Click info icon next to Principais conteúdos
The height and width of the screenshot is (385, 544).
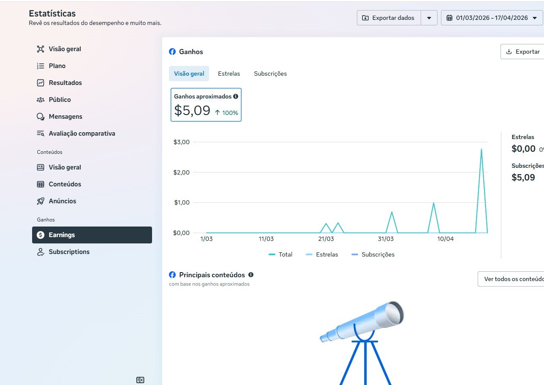point(251,275)
